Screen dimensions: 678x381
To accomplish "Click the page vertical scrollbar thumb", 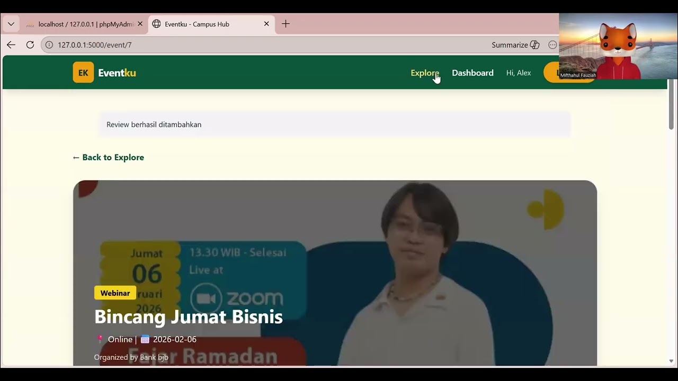I will [x=671, y=105].
